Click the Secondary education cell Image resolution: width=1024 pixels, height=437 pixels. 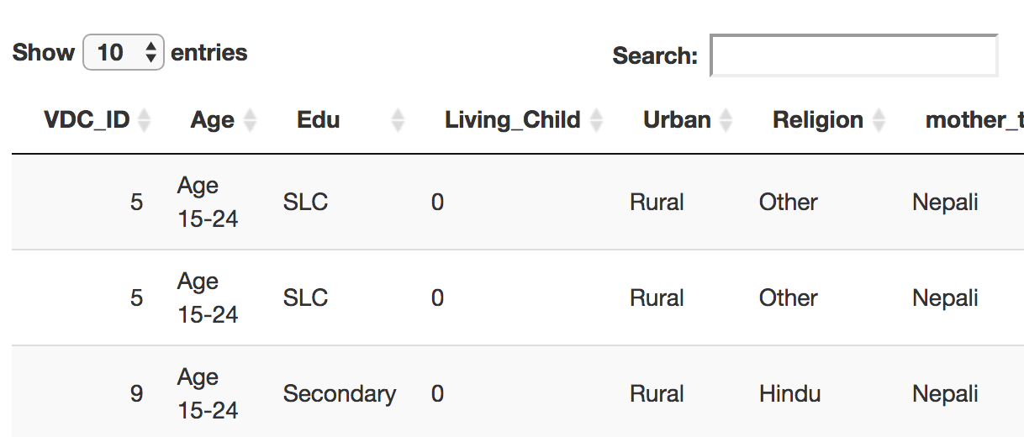pos(339,393)
